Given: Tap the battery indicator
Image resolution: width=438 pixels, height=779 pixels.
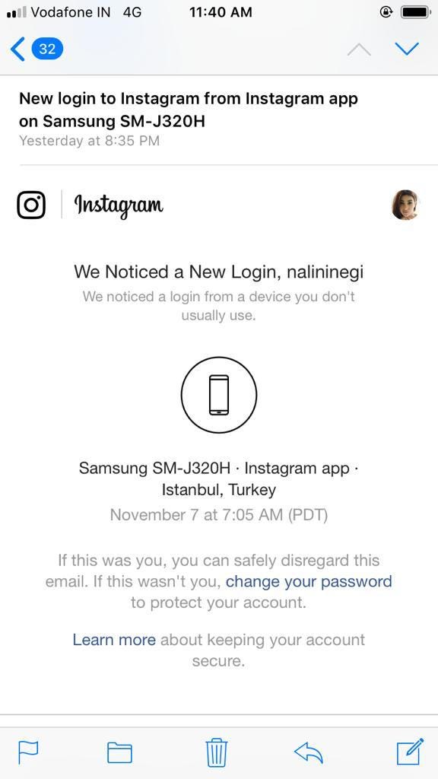Looking at the screenshot, I should (416, 12).
